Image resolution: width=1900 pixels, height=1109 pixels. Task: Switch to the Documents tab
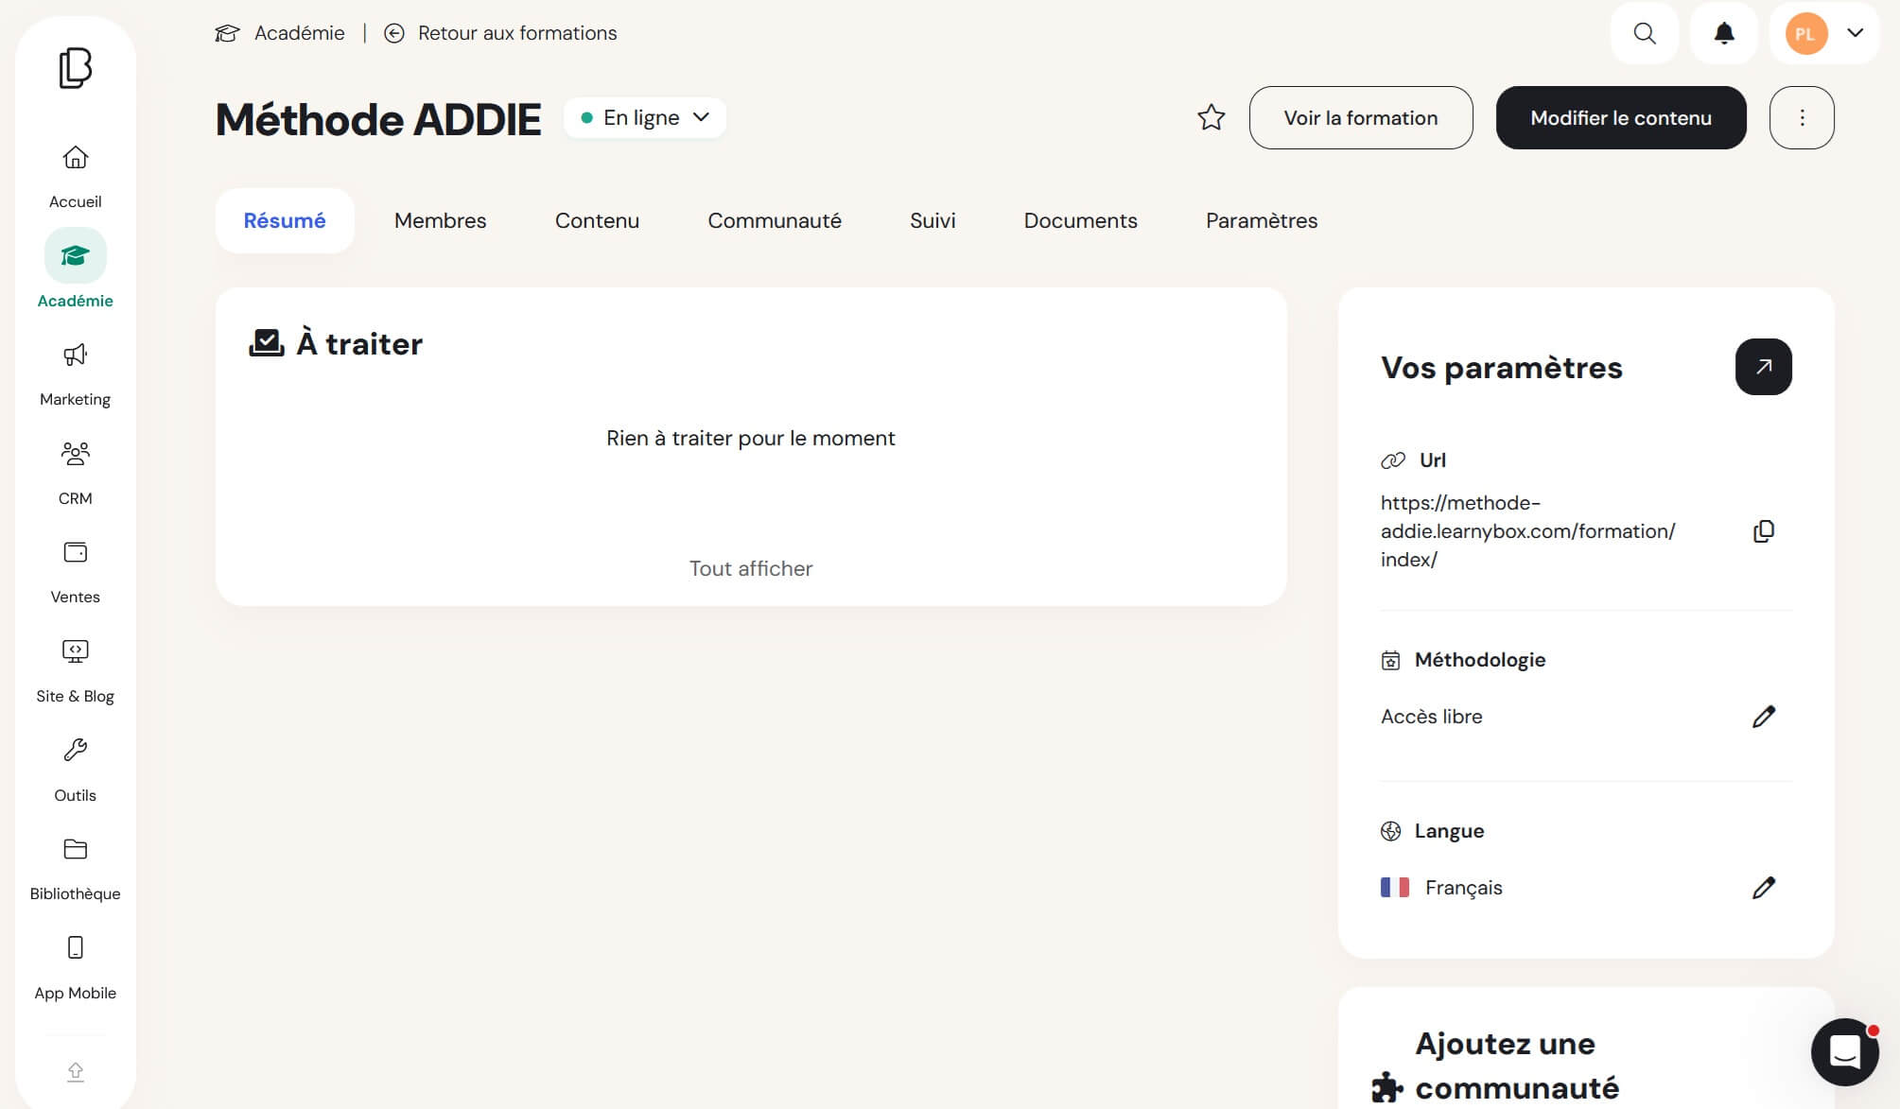[1080, 220]
